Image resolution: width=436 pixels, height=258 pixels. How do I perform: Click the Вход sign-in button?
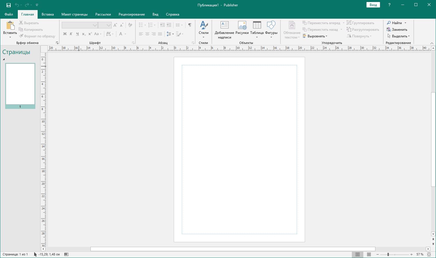click(x=373, y=5)
